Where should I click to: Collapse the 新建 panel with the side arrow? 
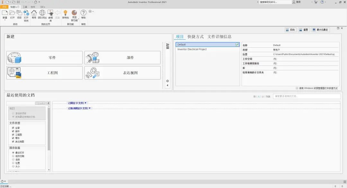tap(167, 85)
